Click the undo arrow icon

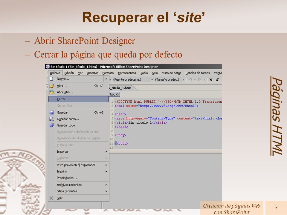[190, 80]
